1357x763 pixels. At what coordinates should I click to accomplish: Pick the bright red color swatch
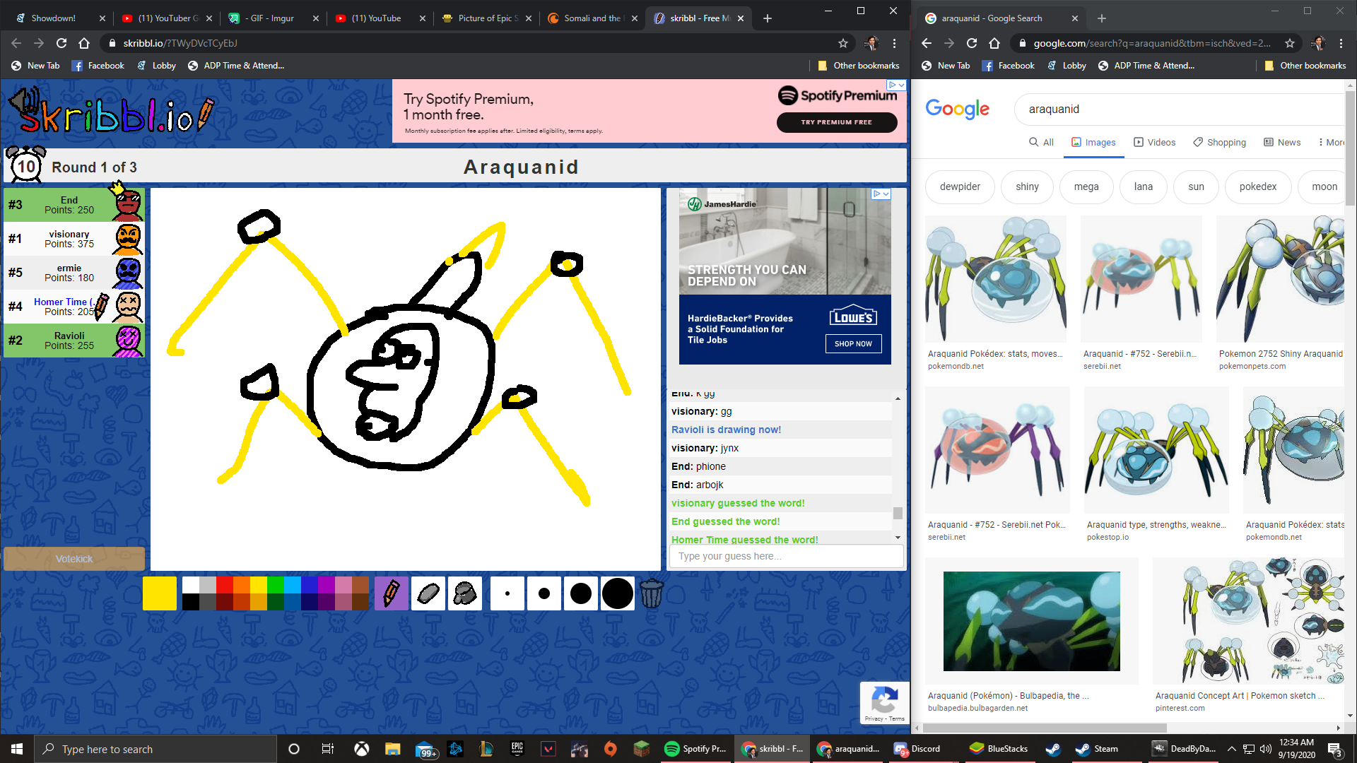click(225, 585)
